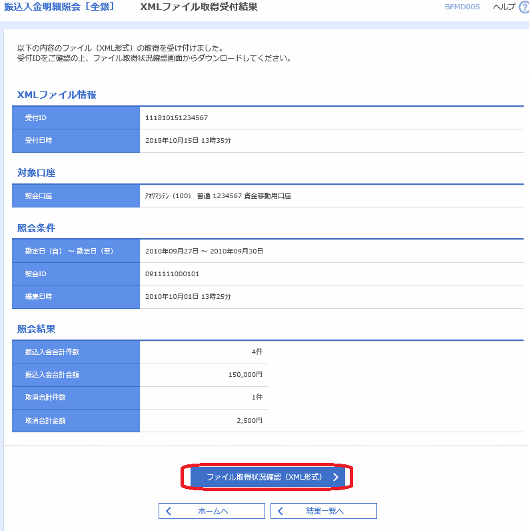Viewport: 529px width, 531px height.
Task: Open the ヘルプ link in header
Action: click(x=503, y=7)
